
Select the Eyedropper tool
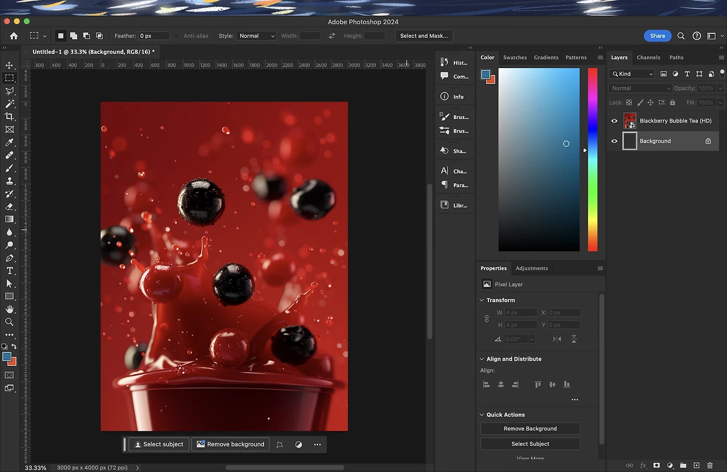[x=9, y=142]
